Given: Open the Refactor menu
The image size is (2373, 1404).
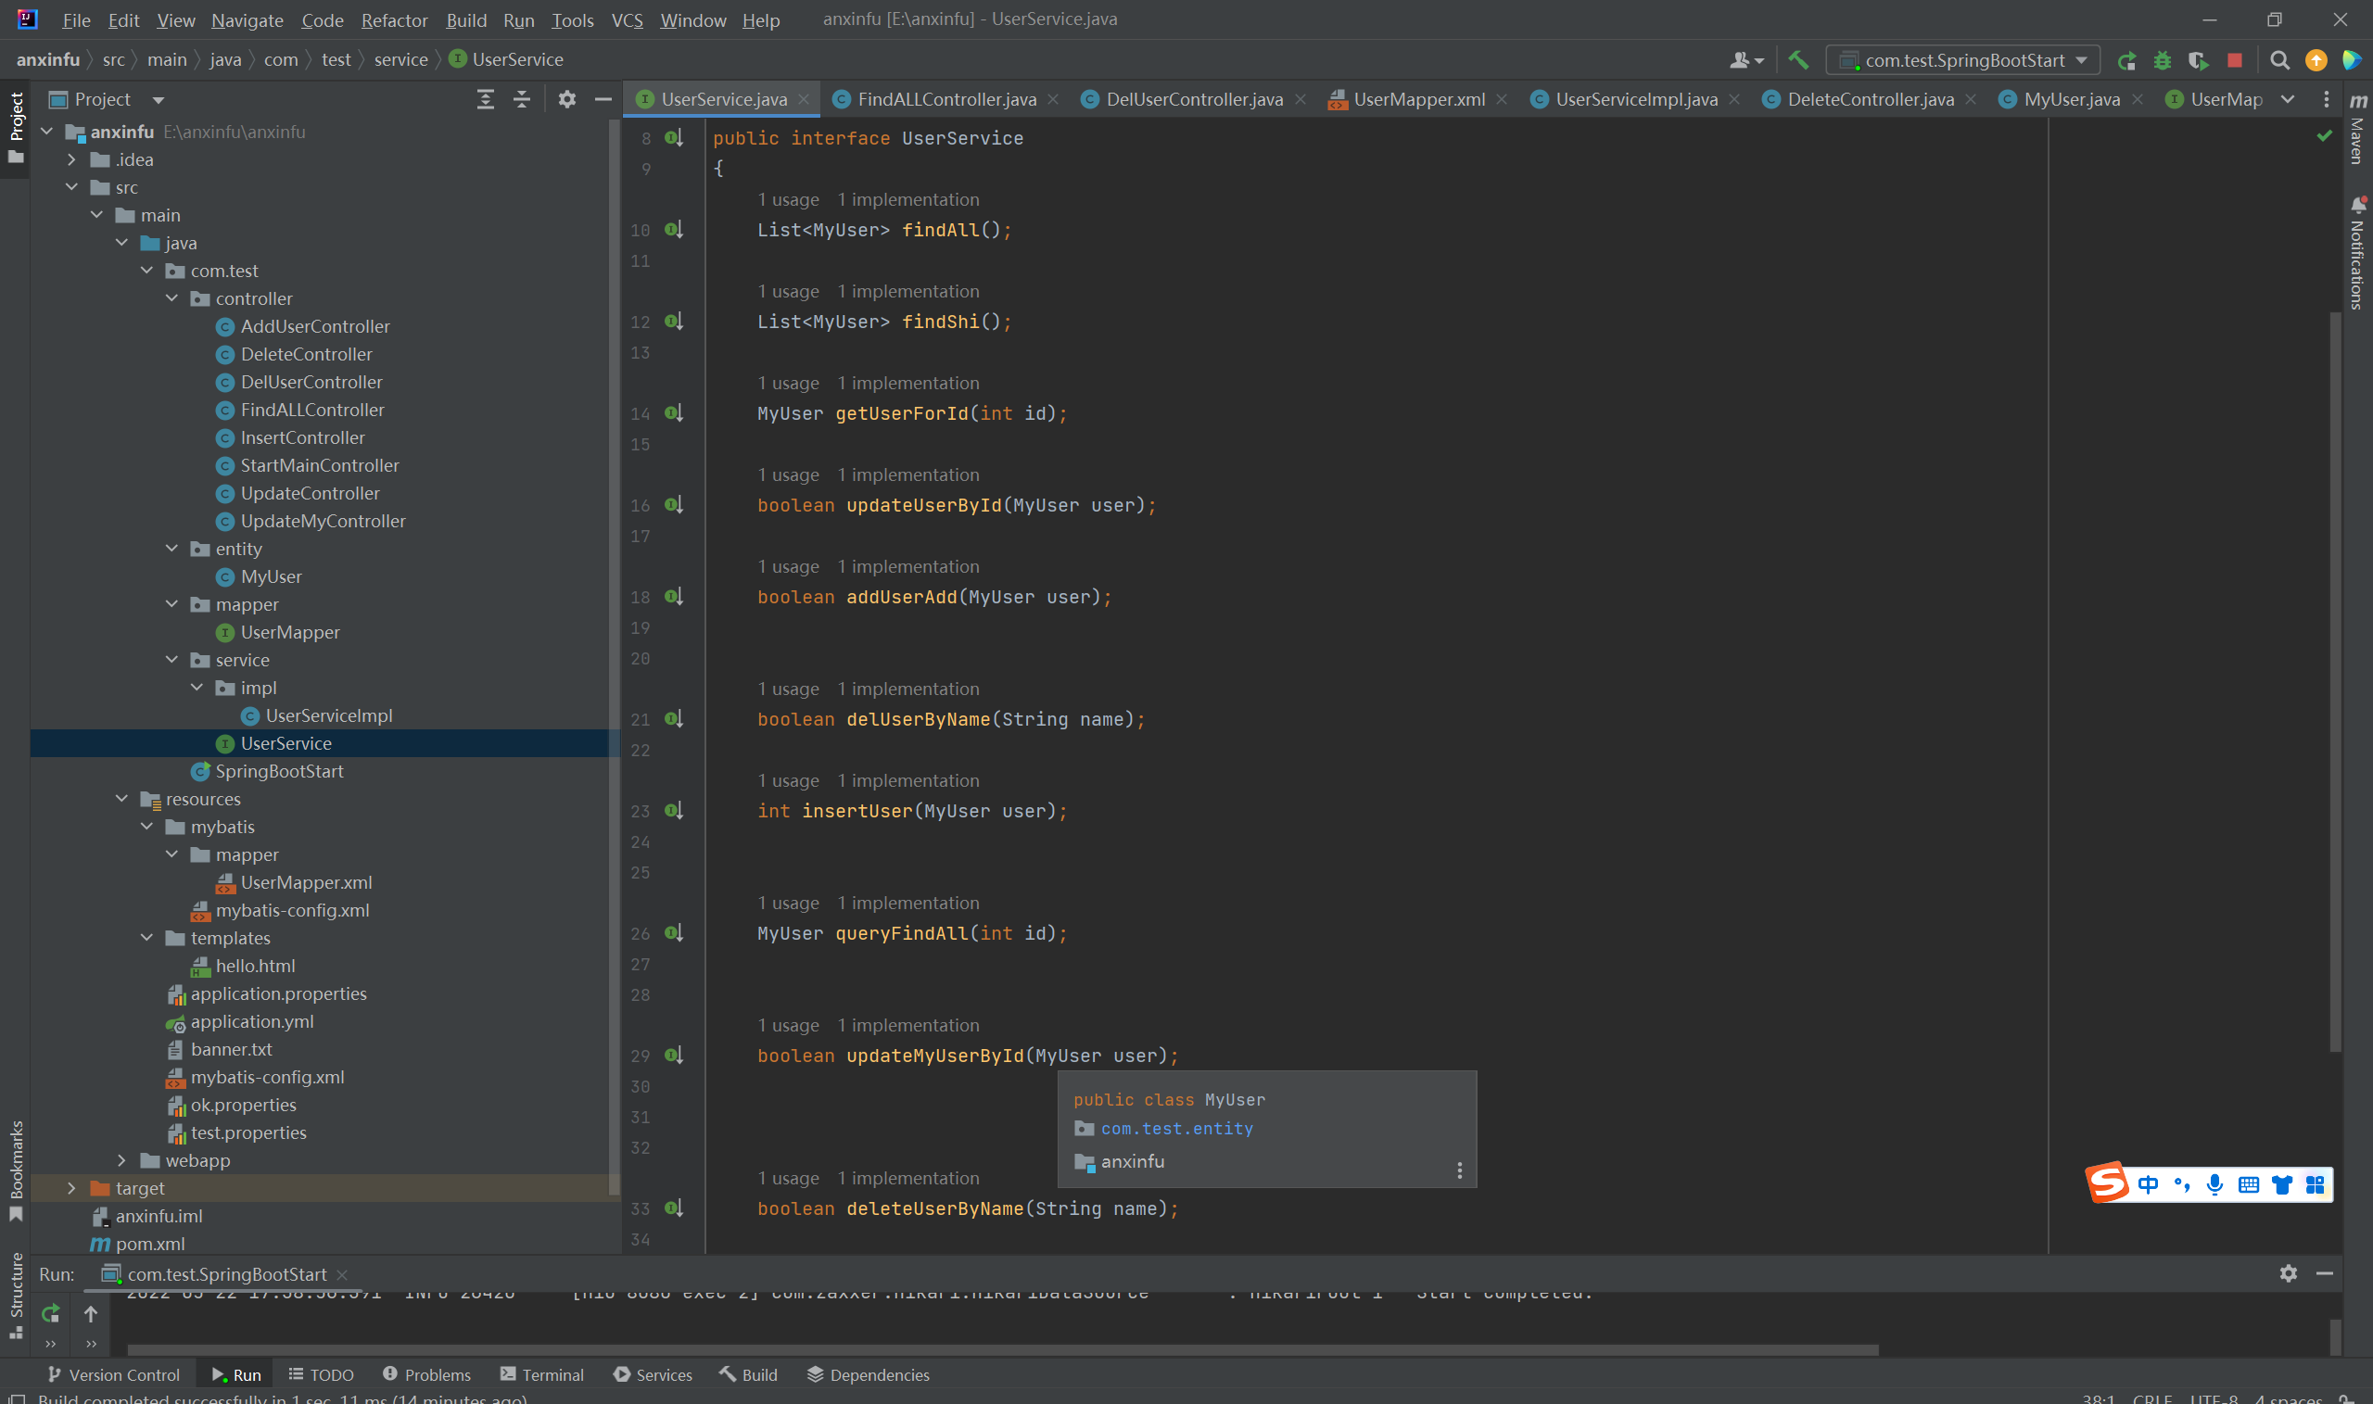Looking at the screenshot, I should [394, 19].
